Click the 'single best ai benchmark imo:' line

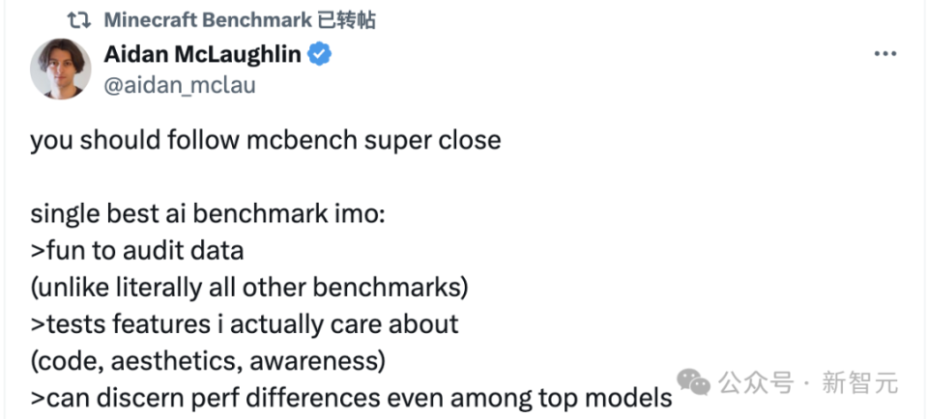208,213
